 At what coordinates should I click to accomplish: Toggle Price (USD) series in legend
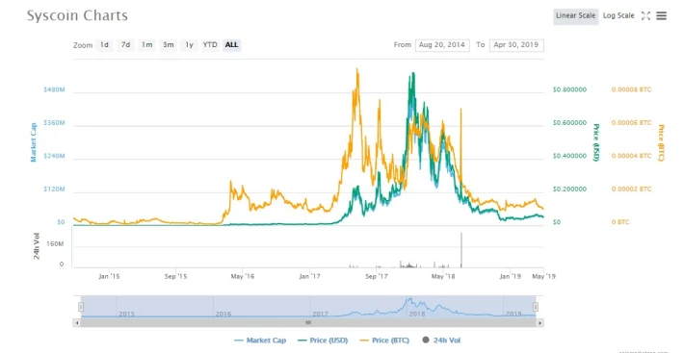coord(323,340)
